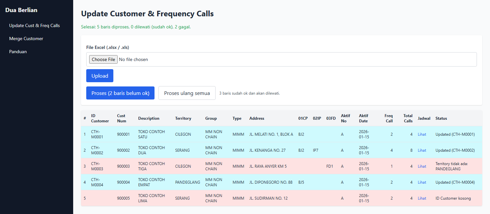Click Proses (2 baris belum ok) button
The height and width of the screenshot is (214, 490).
point(120,93)
